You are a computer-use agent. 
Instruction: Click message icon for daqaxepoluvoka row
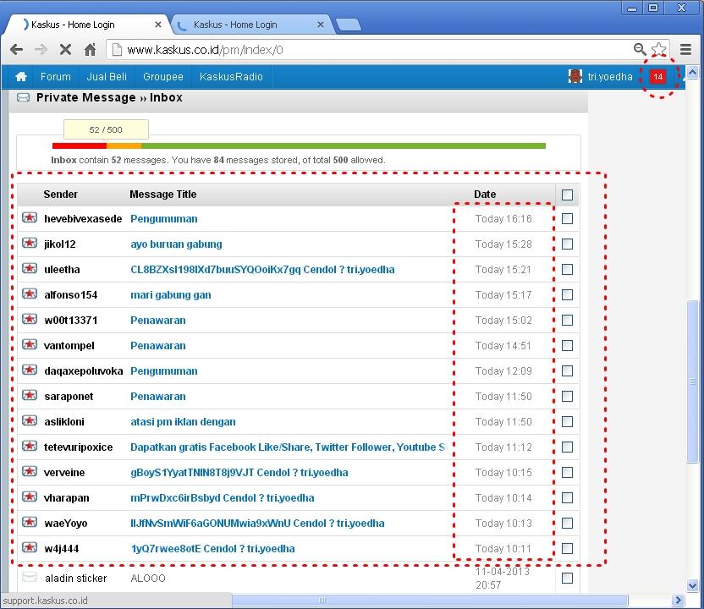[x=30, y=370]
